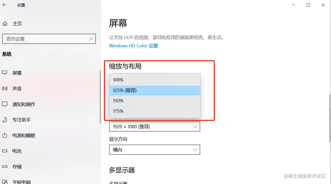Open the 显示方向 横向 dropdown
The height and width of the screenshot is (184, 331).
pos(154,150)
